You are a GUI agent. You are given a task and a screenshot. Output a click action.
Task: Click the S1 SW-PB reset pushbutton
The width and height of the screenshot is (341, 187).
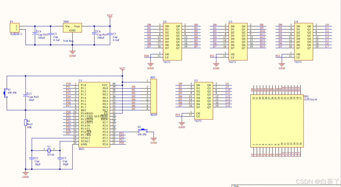pyautogui.click(x=5, y=93)
